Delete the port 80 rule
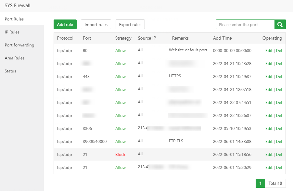Image resolution: width=293 pixels, height=191 pixels. (279, 51)
